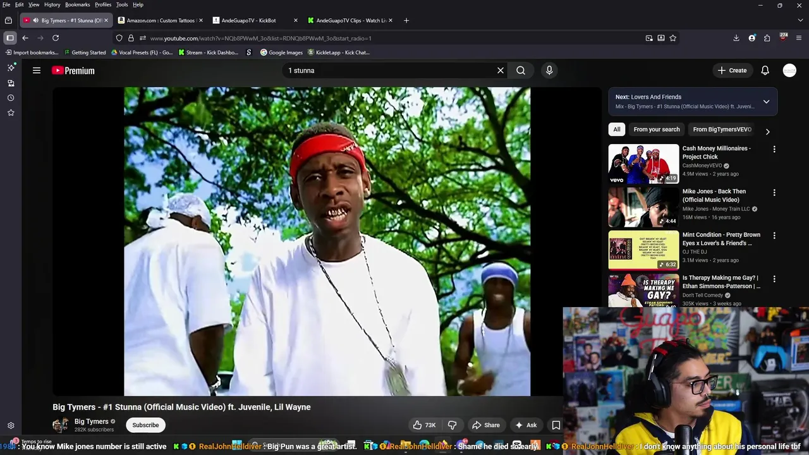
Task: Open Firefox application menu
Action: [799, 38]
